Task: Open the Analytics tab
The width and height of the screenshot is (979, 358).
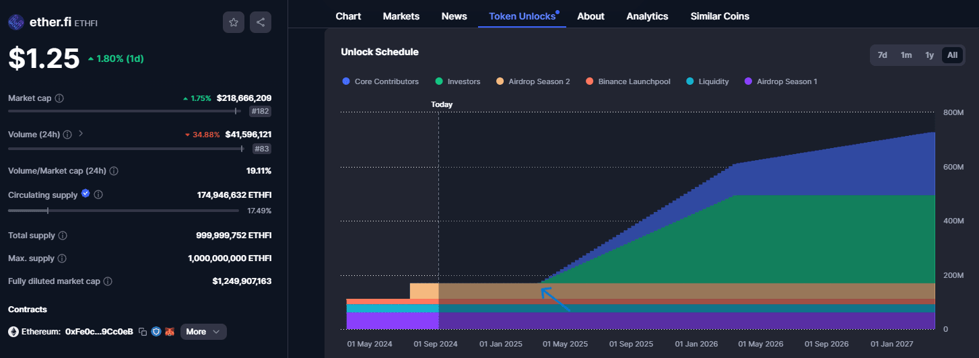Action: (647, 16)
